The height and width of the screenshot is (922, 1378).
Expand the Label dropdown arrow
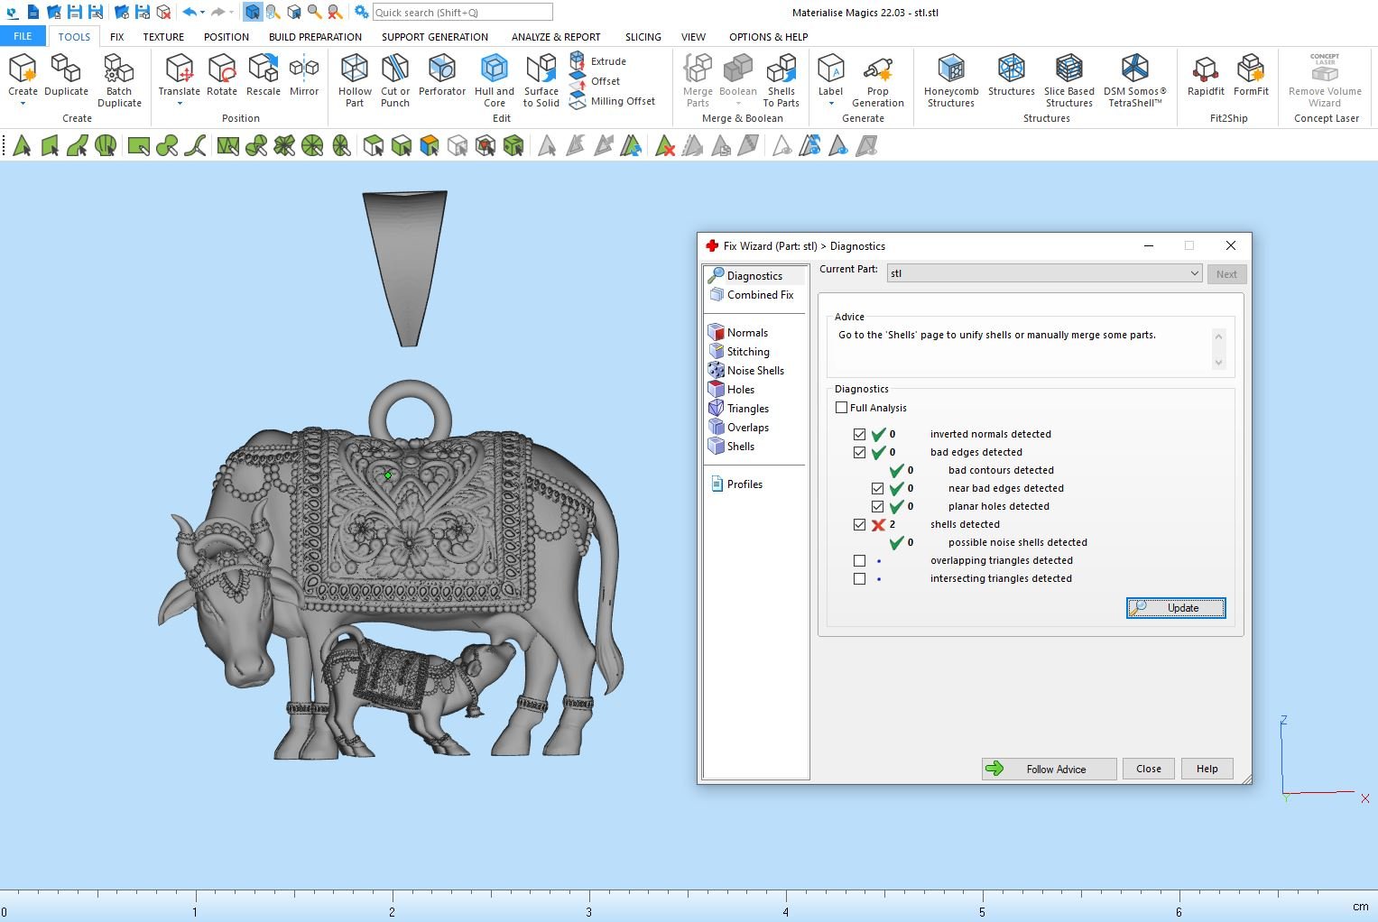830,104
